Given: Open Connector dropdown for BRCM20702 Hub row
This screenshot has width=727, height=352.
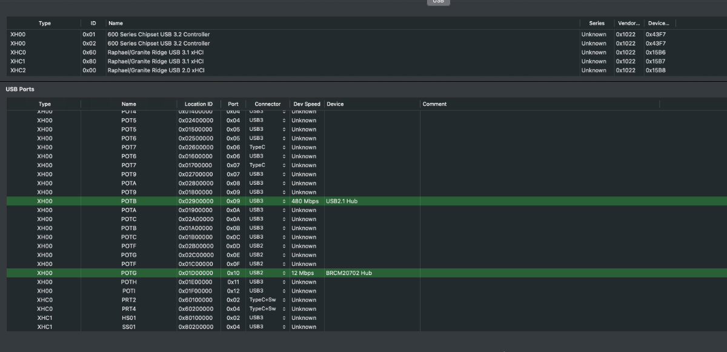Looking at the screenshot, I should (267, 273).
